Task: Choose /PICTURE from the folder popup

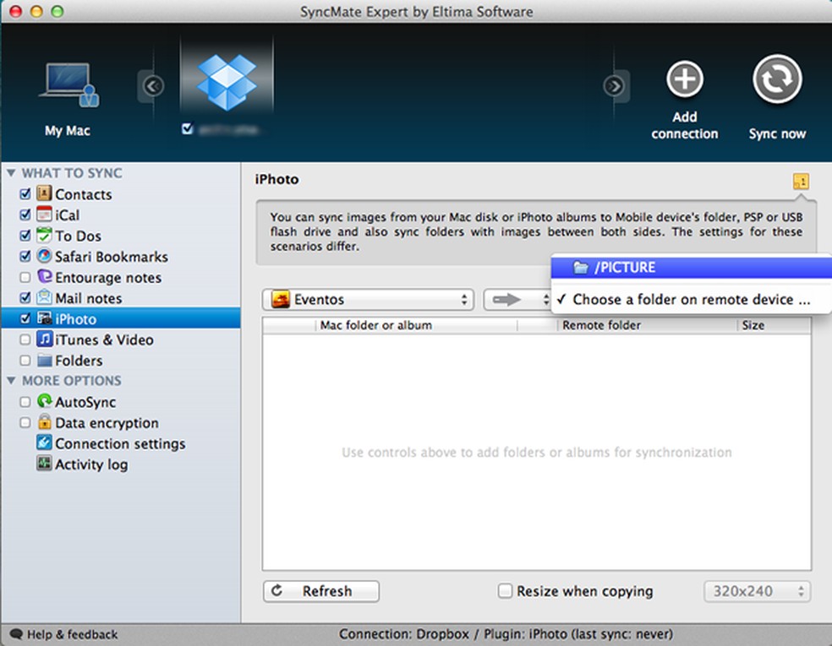Action: click(x=692, y=268)
